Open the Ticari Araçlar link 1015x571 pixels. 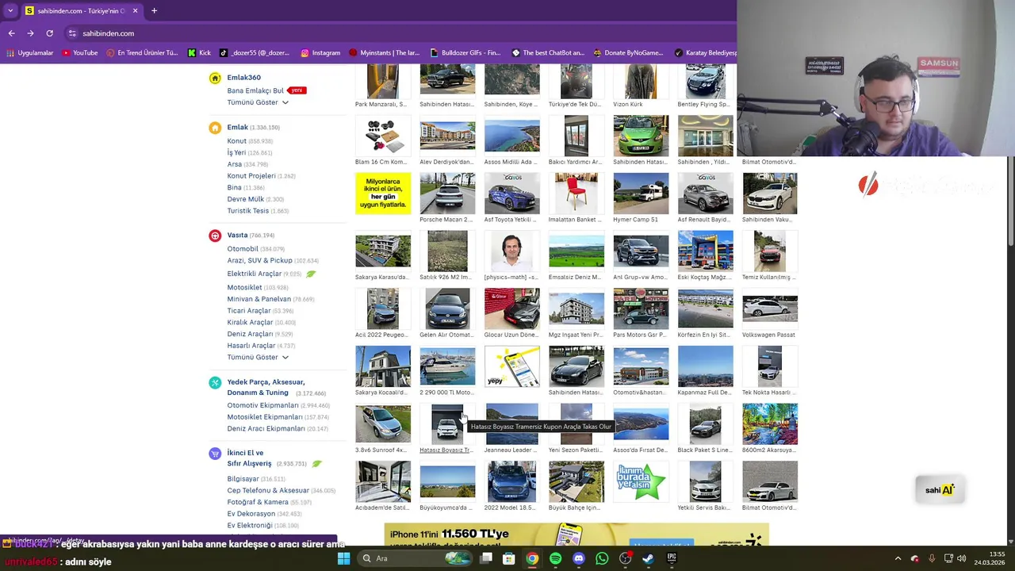point(249,311)
